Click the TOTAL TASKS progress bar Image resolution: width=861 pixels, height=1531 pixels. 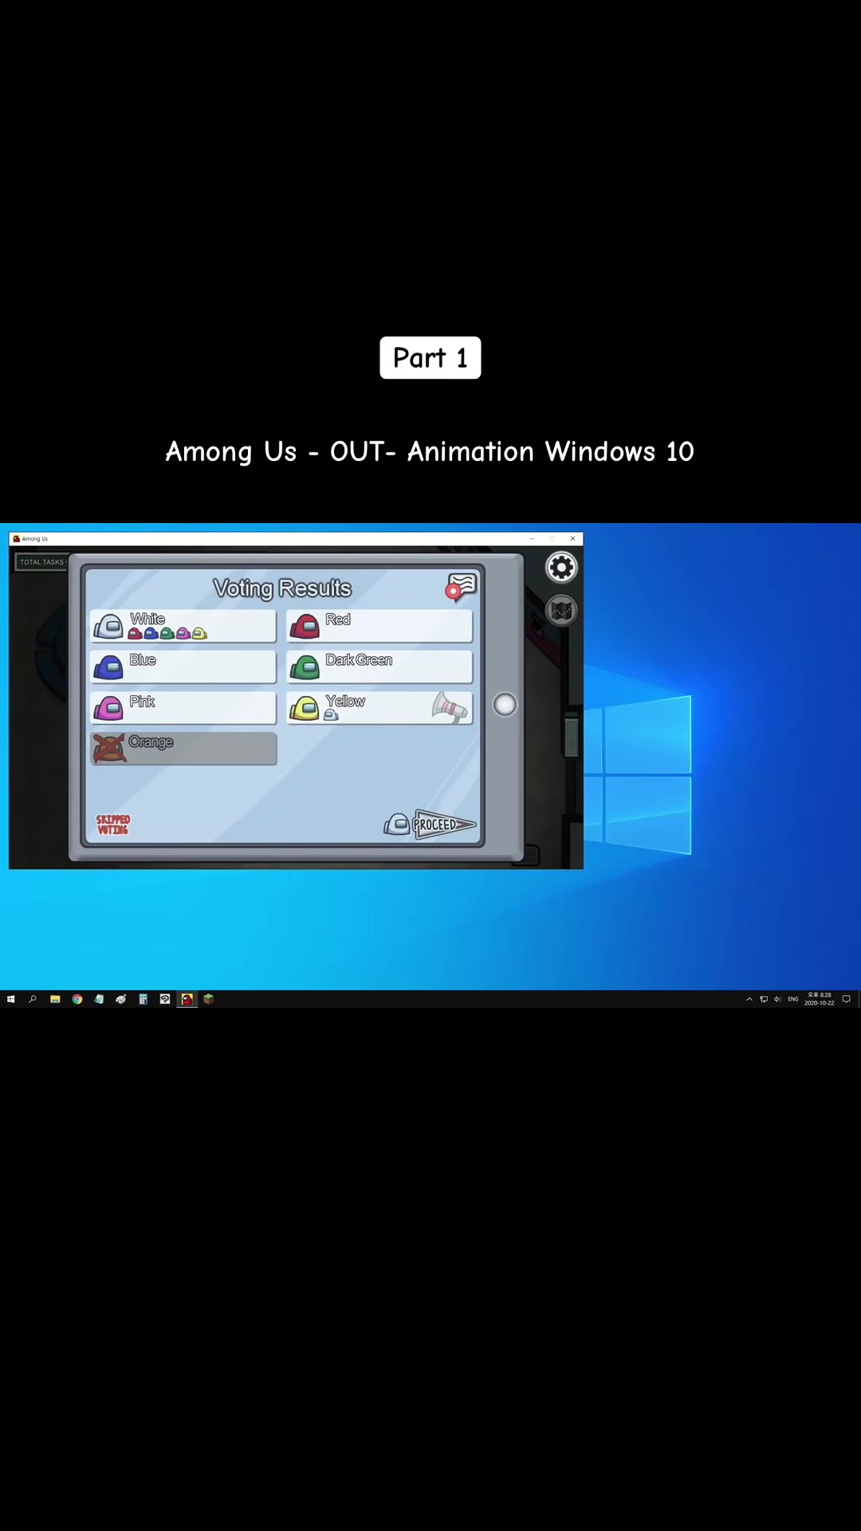tap(41, 562)
